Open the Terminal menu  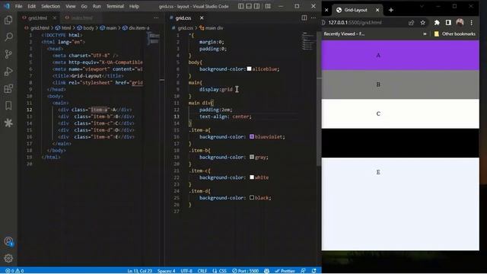tap(115, 6)
